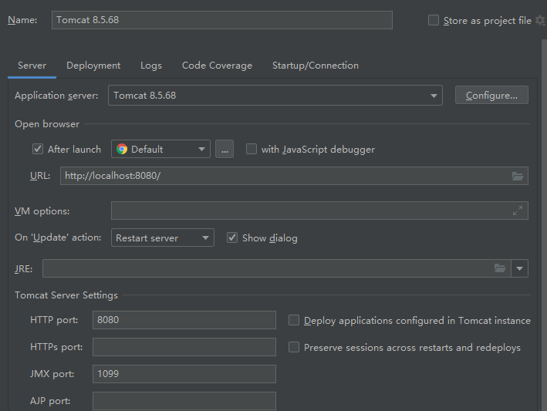Focus the JRE path field

click(277, 268)
